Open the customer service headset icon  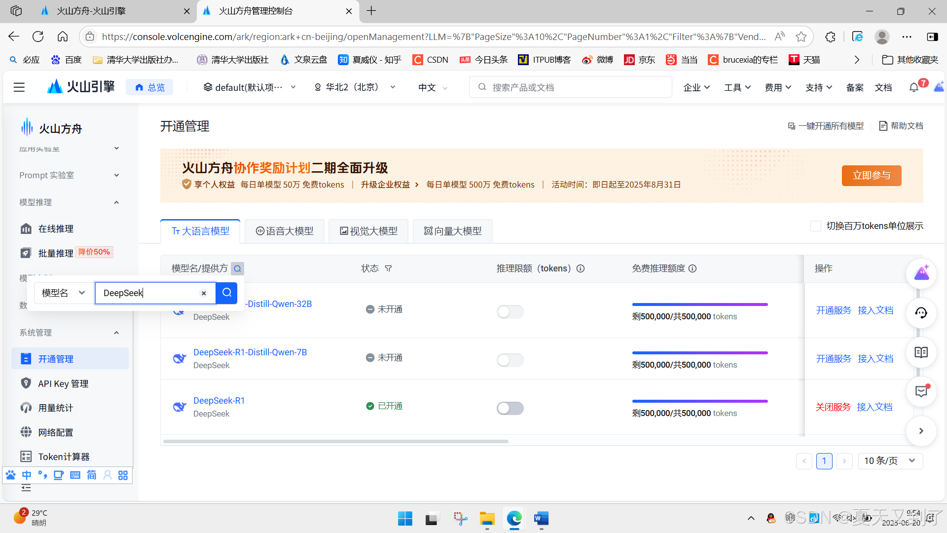(921, 313)
